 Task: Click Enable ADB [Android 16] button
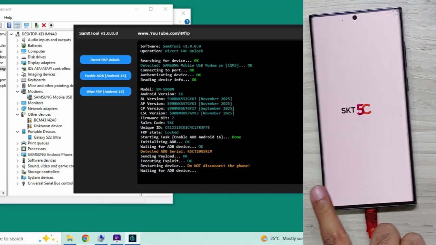tap(105, 76)
